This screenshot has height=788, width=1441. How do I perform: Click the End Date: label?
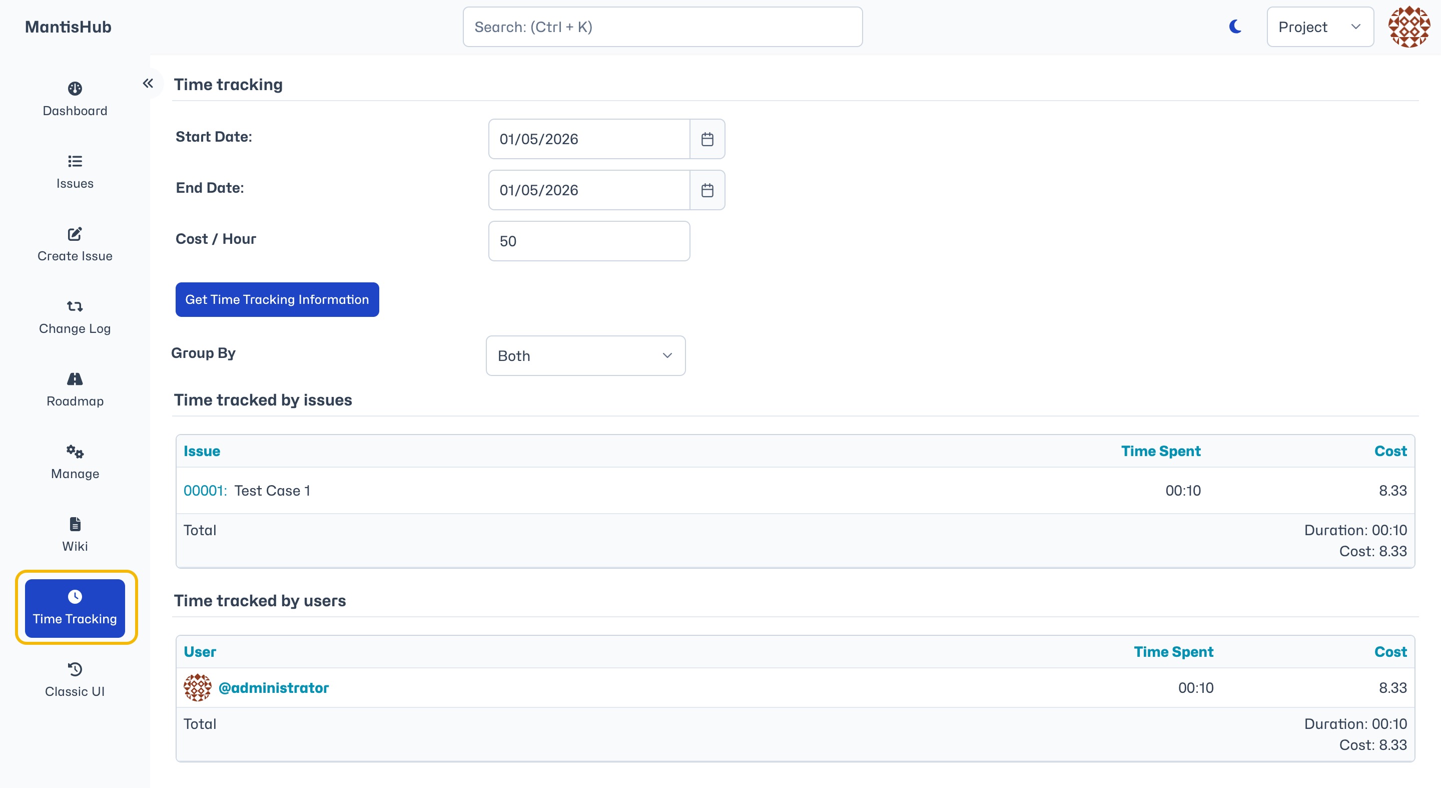pos(210,187)
